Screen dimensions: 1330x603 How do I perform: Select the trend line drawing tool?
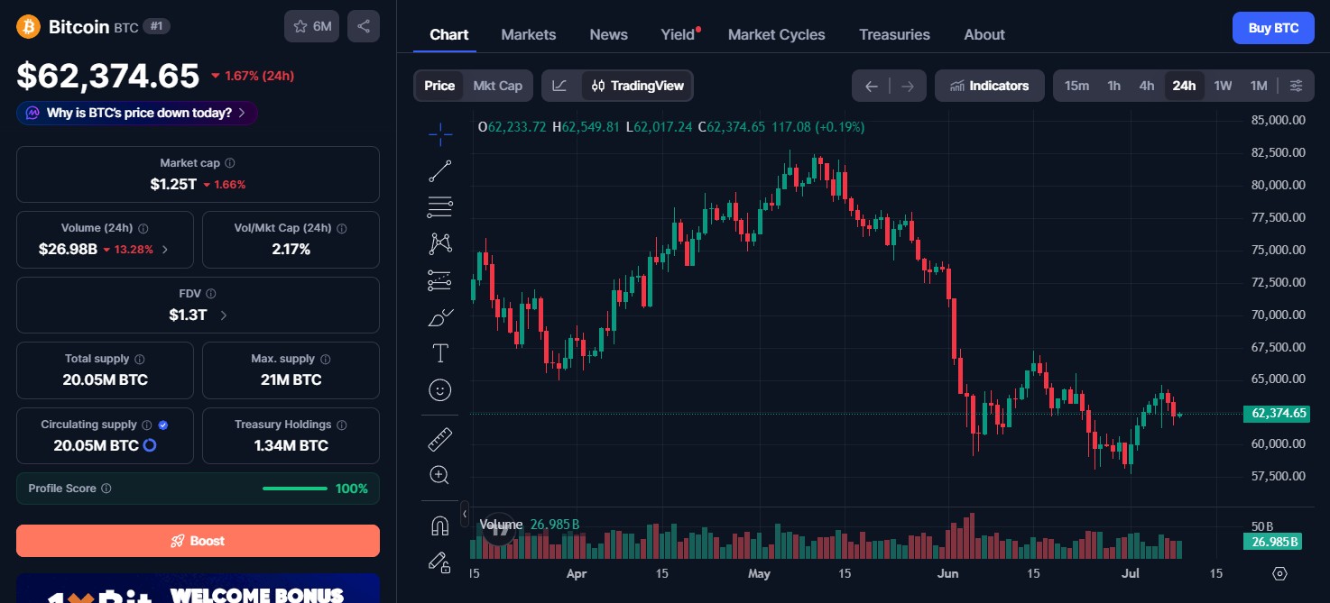point(440,171)
